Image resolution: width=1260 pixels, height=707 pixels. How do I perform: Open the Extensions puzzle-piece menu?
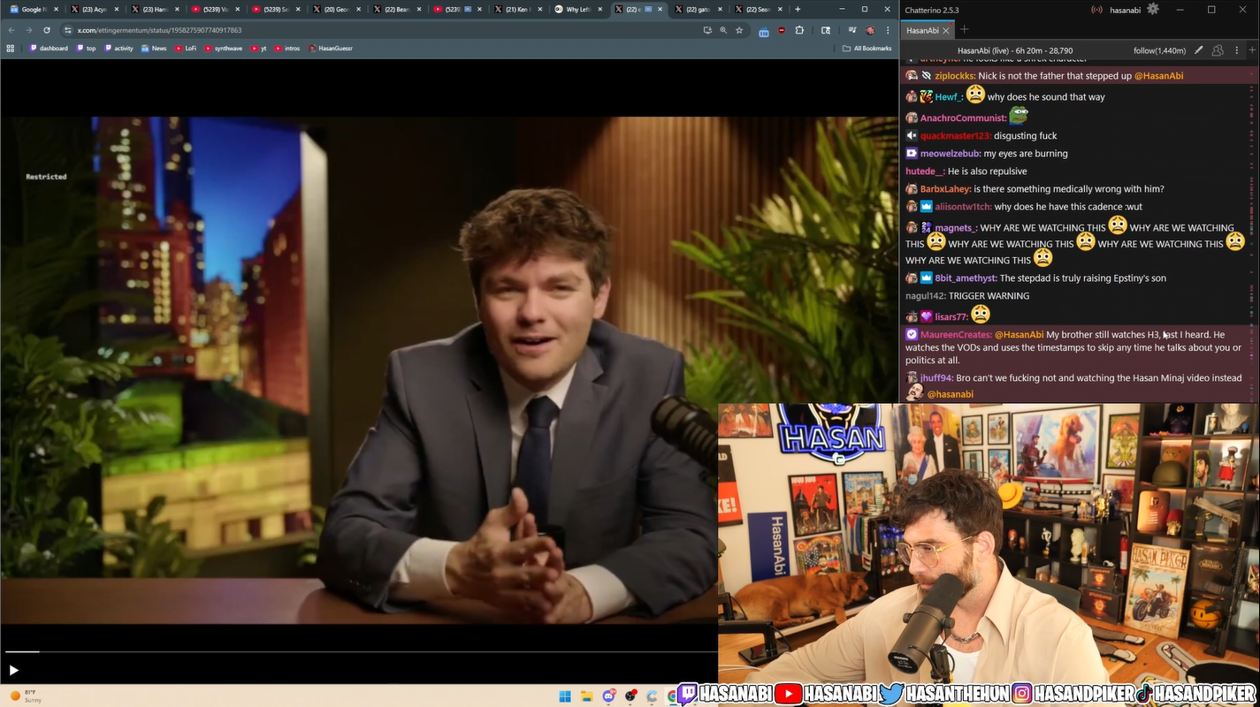pyautogui.click(x=799, y=30)
